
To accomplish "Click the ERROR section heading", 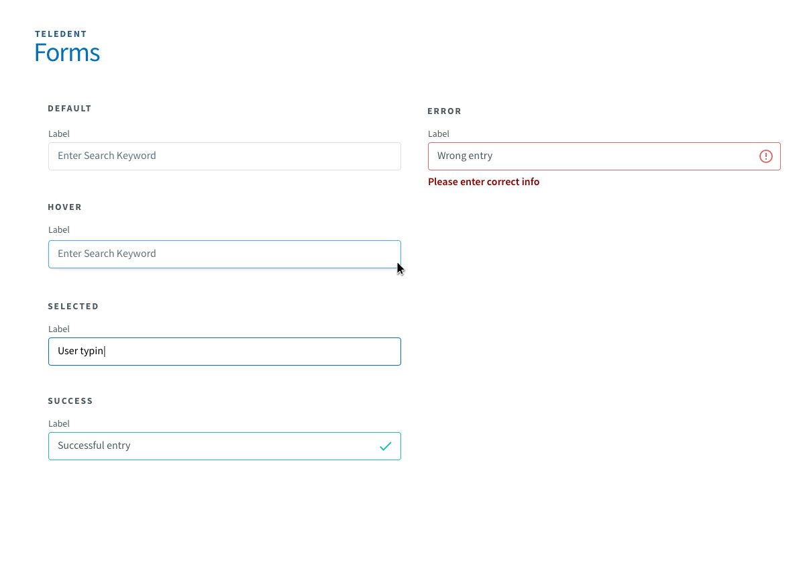I will pos(445,111).
